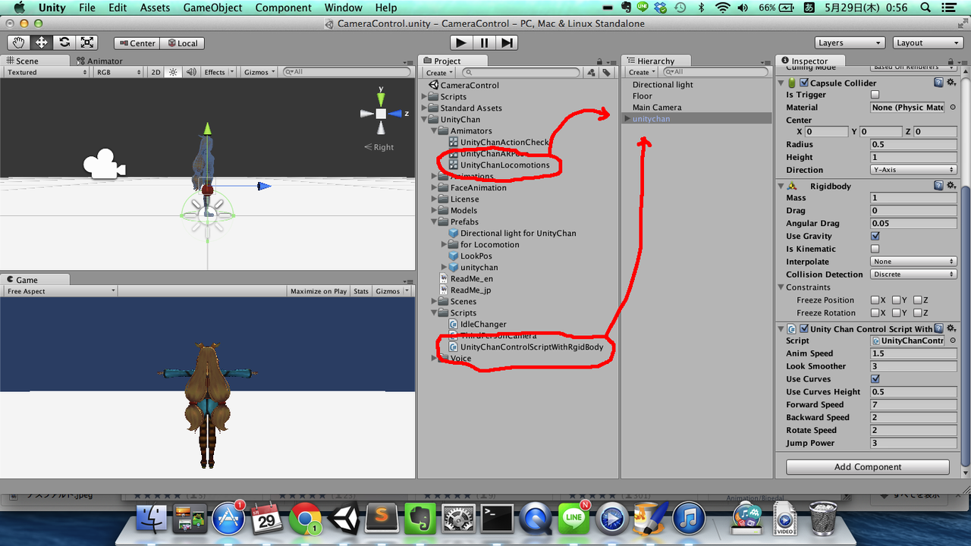The image size is (971, 546).
Task: Open the Free Aspect dropdown in Game view
Action: click(60, 291)
